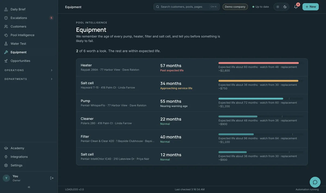This screenshot has width=326, height=193.
Task: Click "Approaching service life" status text
Action: (x=176, y=88)
